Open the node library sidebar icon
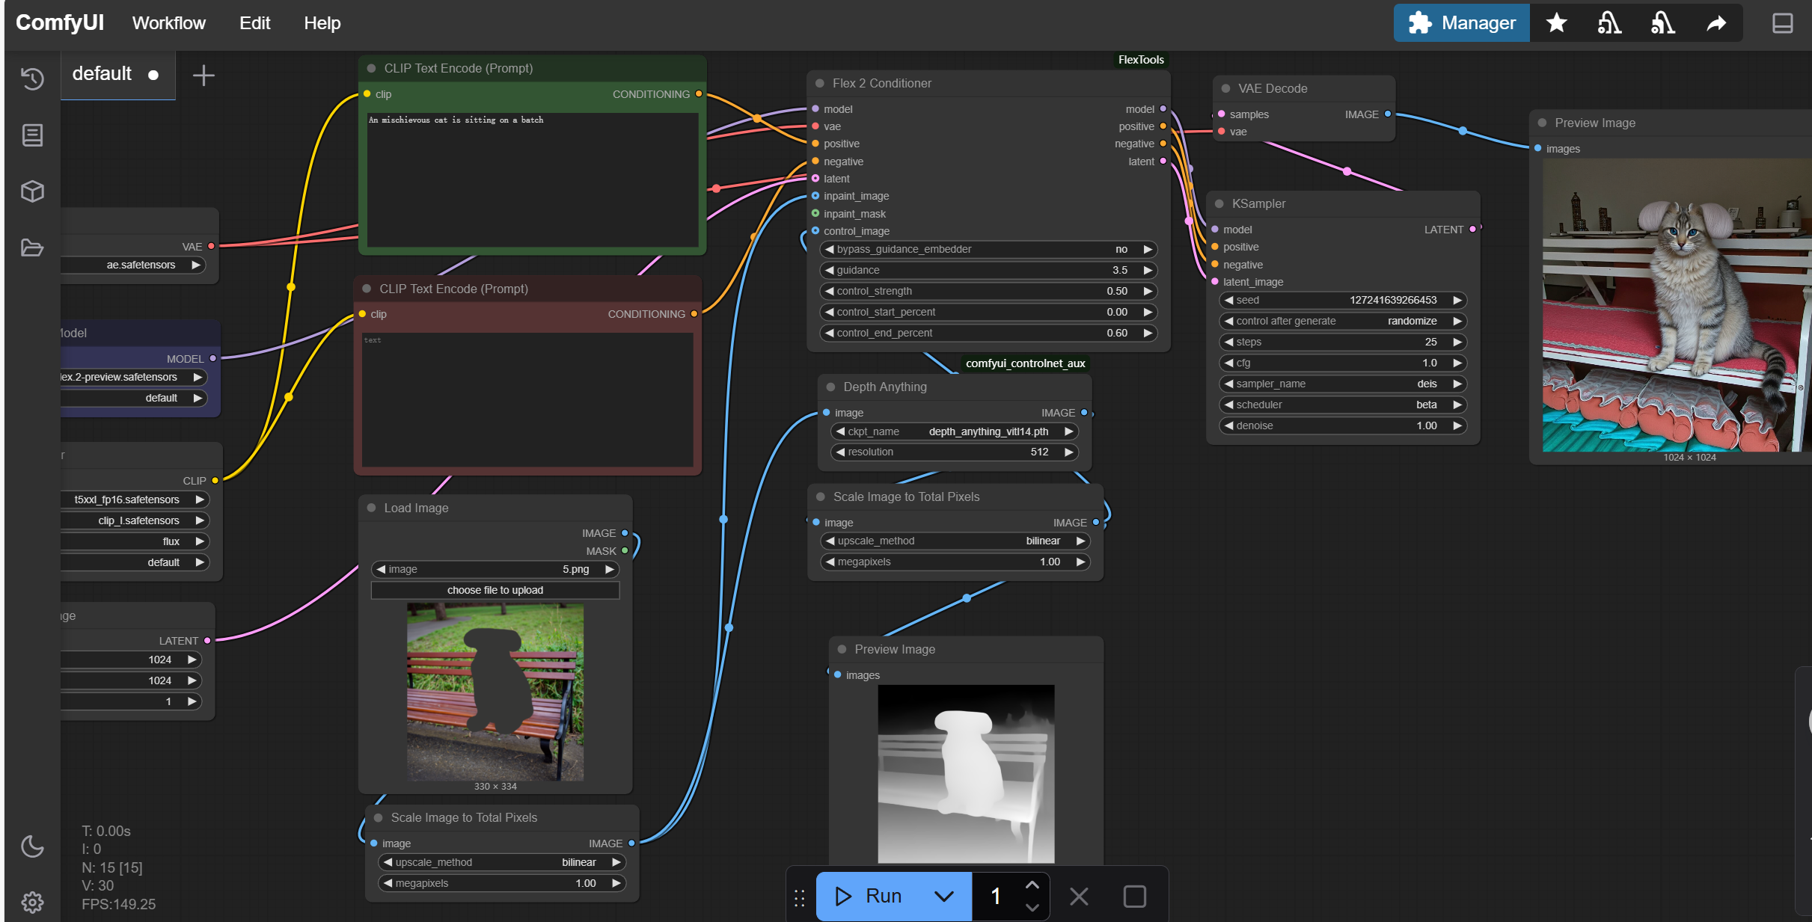The width and height of the screenshot is (1812, 922). (x=32, y=135)
